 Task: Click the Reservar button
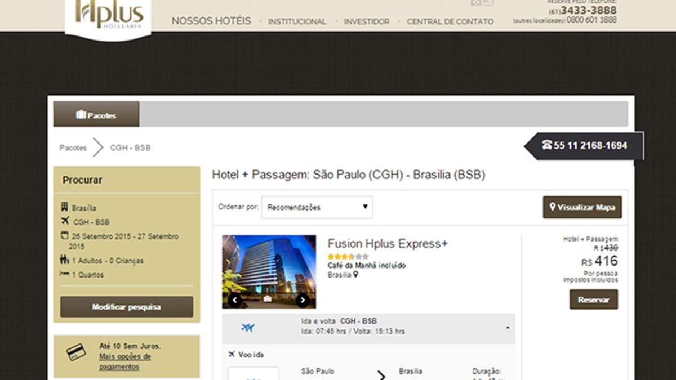click(x=594, y=299)
